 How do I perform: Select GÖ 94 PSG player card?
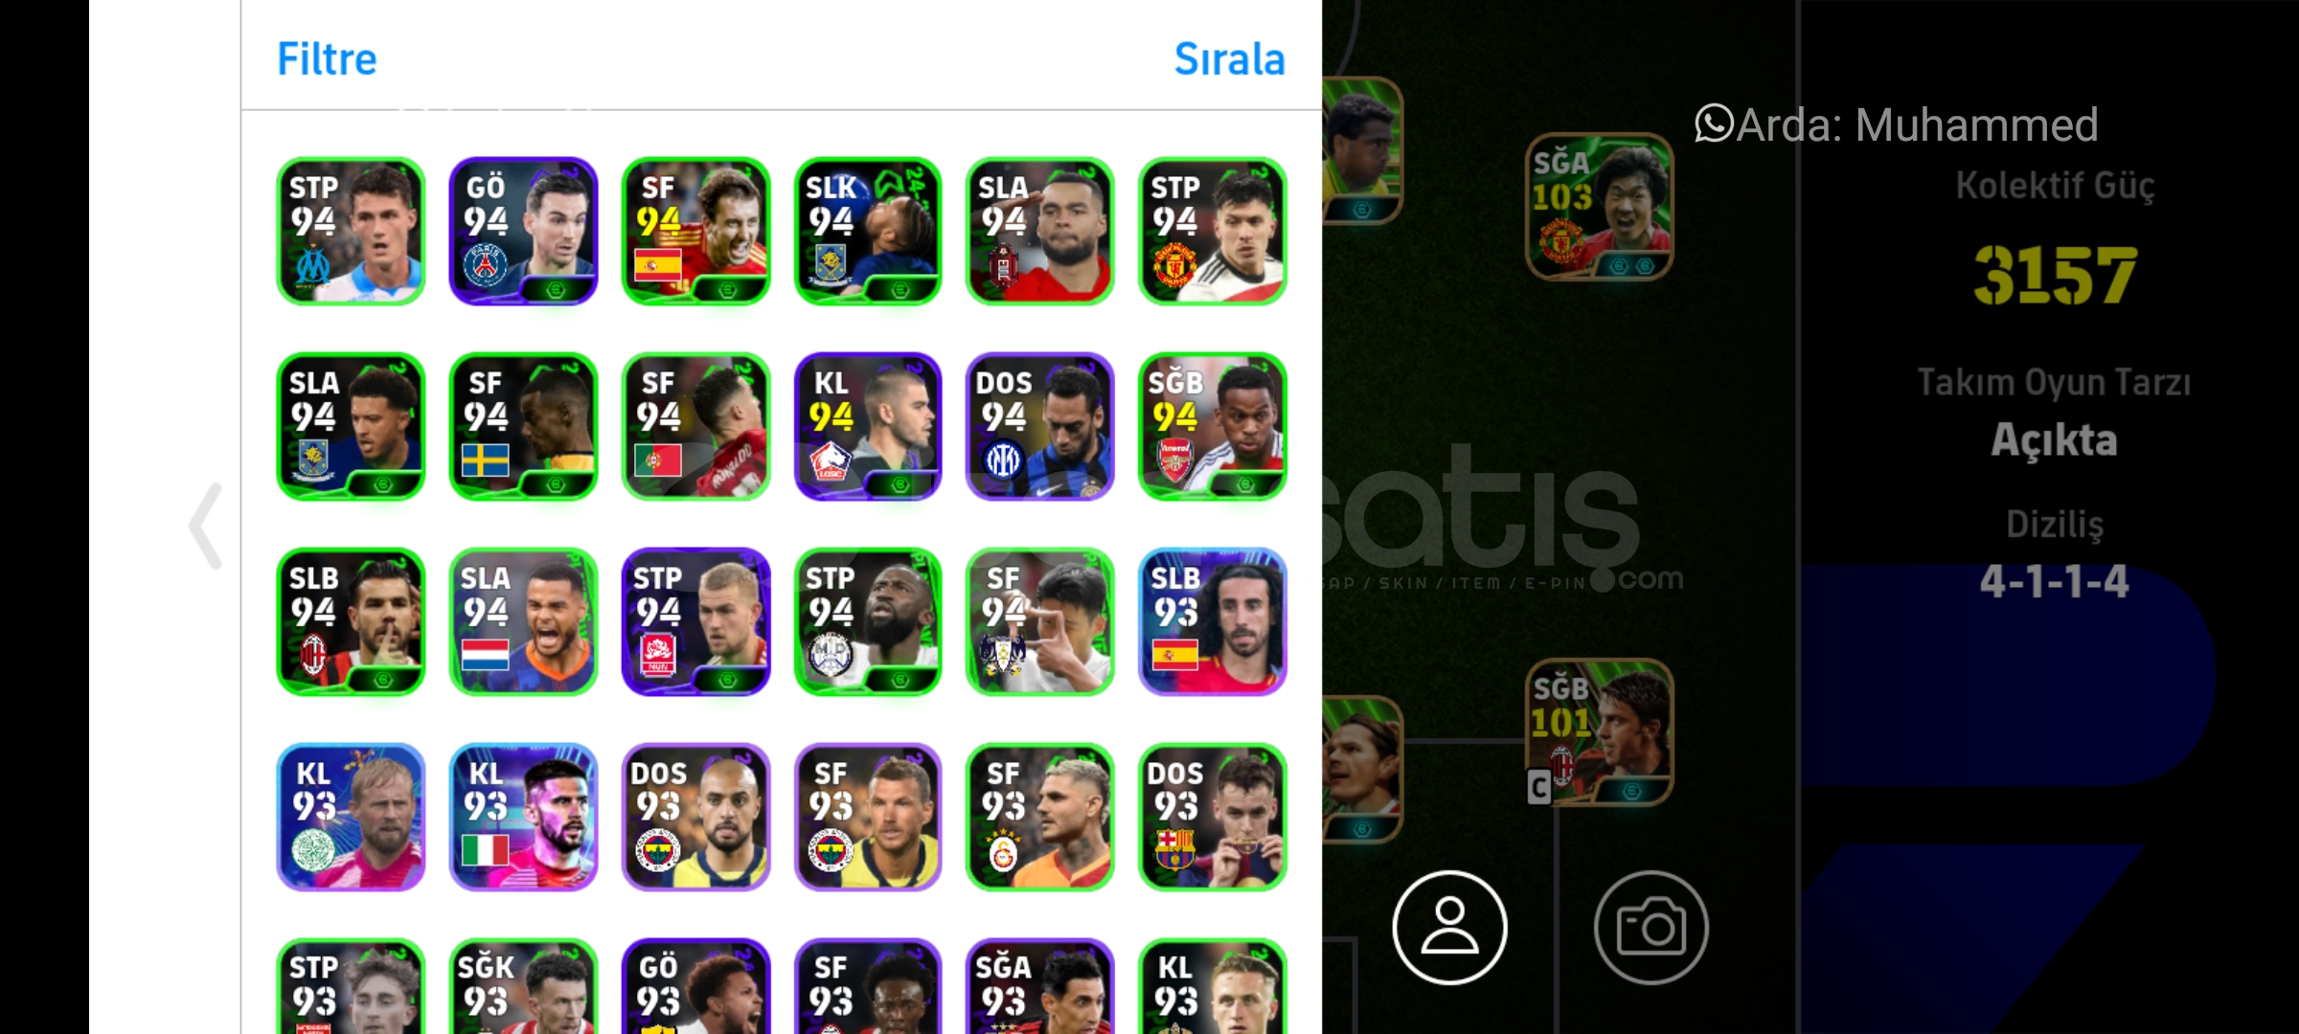[523, 232]
